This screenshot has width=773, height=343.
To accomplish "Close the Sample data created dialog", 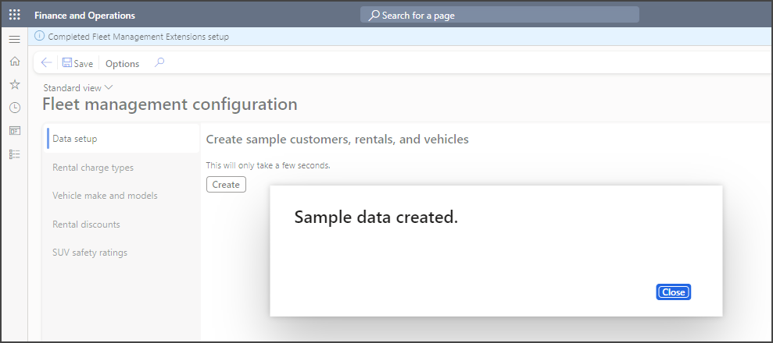I will tap(673, 292).
